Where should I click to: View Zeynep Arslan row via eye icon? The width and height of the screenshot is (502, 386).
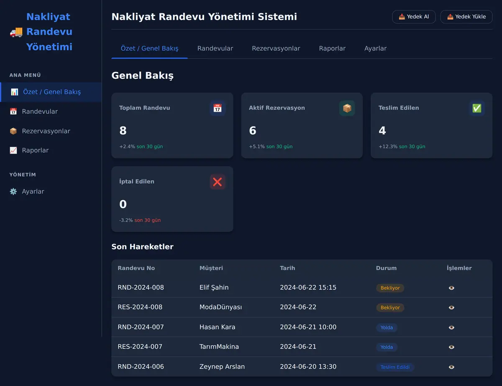tap(451, 367)
